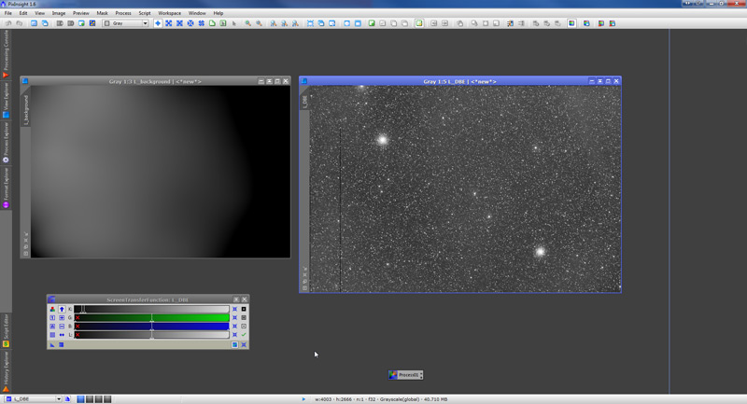747x404 pixels.
Task: Expand the Process01 icon dropdown arrow
Action: [421, 374]
